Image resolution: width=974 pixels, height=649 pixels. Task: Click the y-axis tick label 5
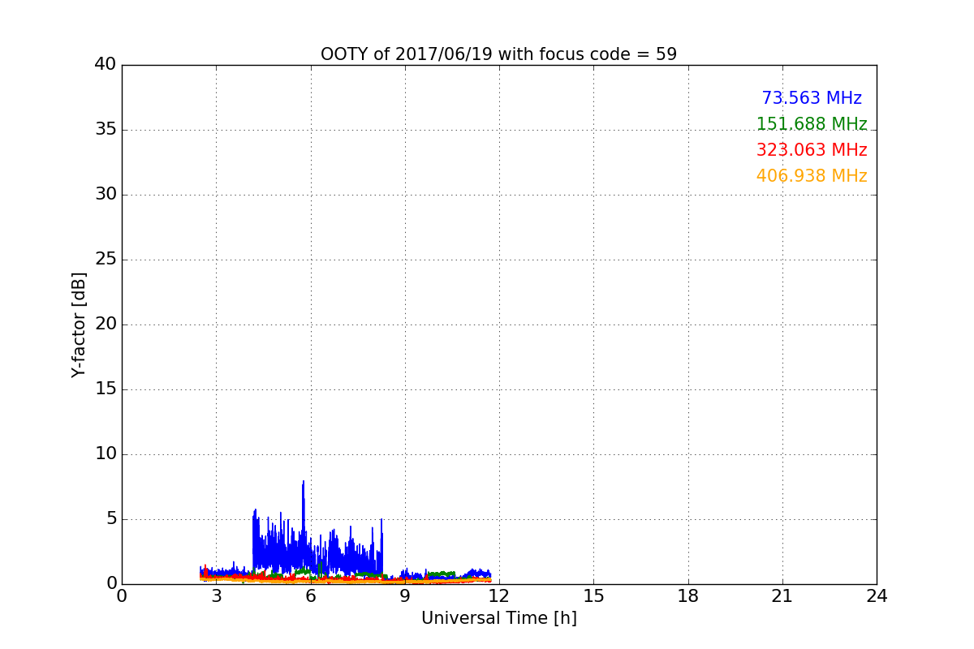[x=111, y=519]
